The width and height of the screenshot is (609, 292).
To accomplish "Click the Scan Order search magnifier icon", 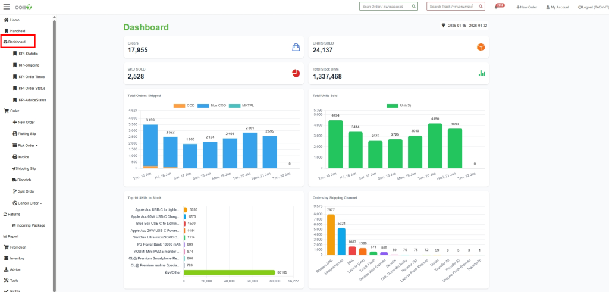I will tap(415, 7).
